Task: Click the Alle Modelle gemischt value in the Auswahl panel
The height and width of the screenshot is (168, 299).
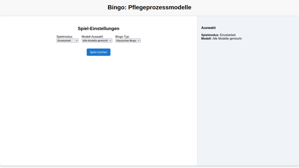Action: (x=227, y=38)
